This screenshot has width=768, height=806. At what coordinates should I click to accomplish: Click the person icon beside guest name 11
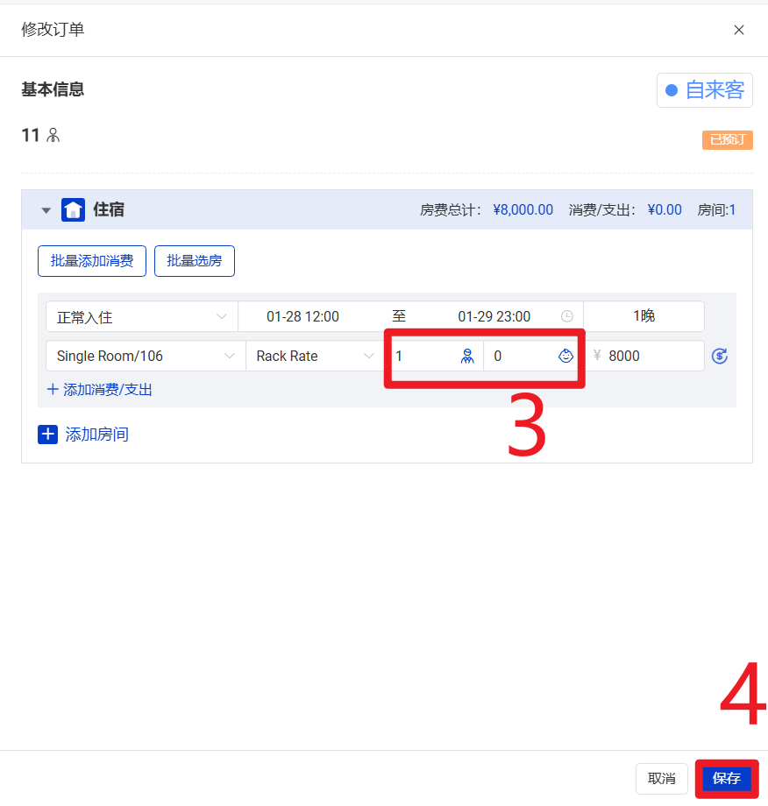tap(53, 135)
